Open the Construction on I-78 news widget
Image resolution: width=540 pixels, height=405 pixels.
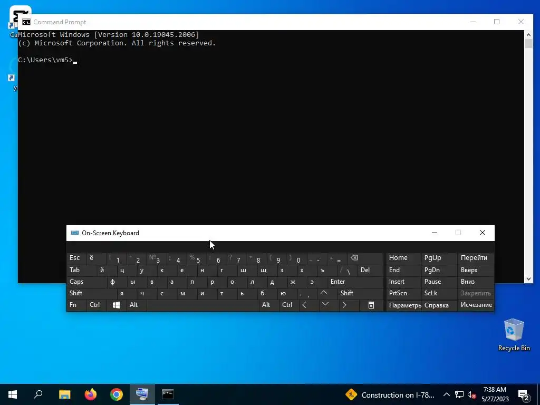click(390, 394)
